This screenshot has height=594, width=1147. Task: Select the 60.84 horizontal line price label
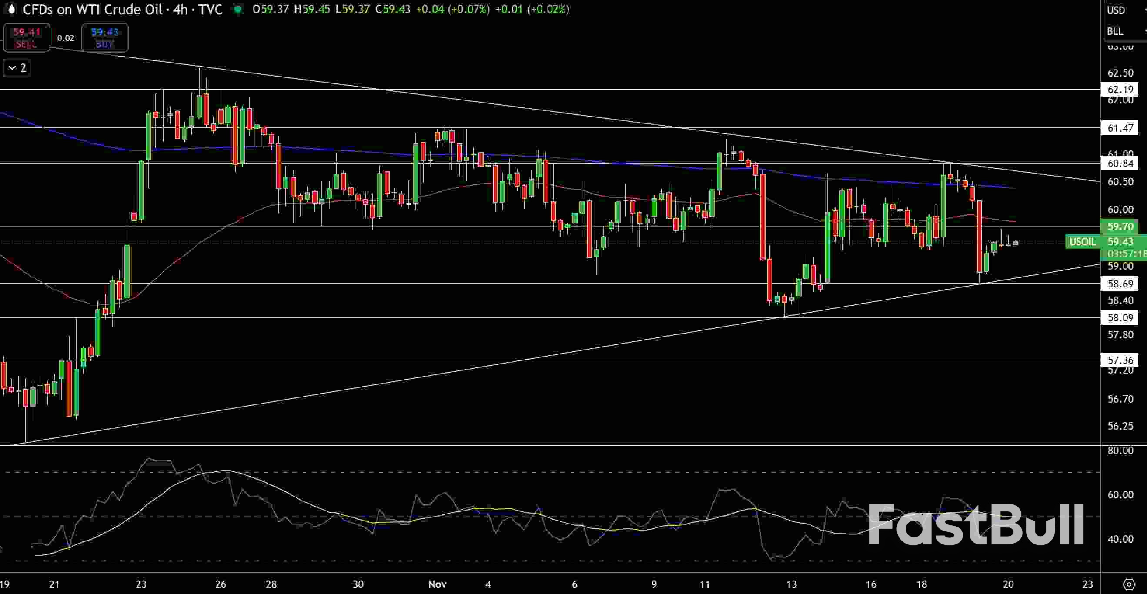click(x=1120, y=164)
